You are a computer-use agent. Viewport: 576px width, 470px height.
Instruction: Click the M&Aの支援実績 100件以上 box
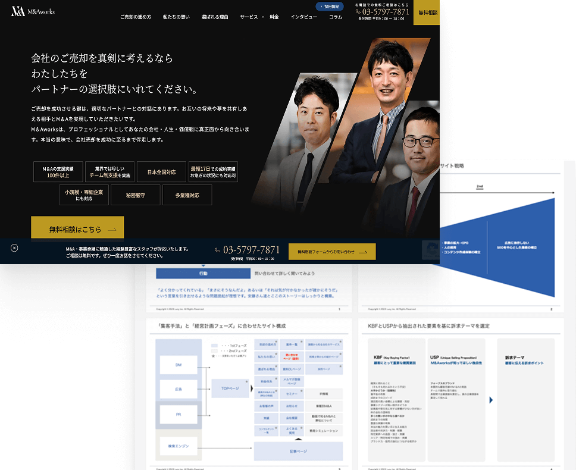58,172
